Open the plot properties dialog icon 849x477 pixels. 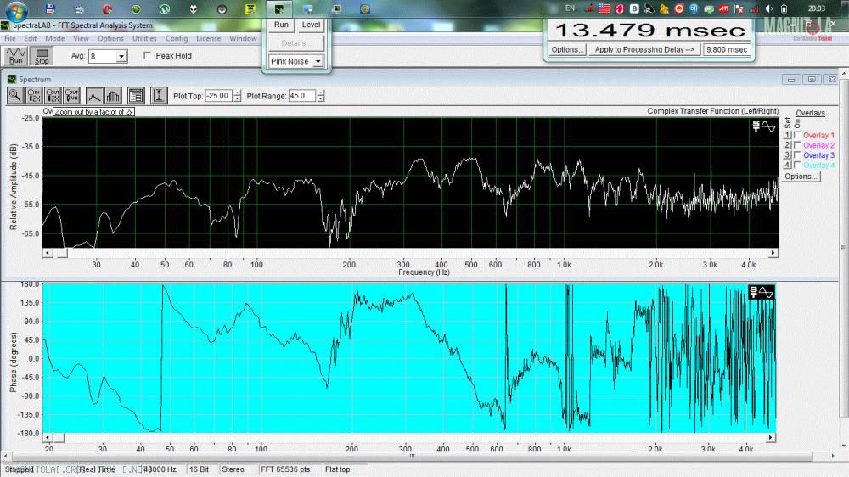[x=136, y=96]
